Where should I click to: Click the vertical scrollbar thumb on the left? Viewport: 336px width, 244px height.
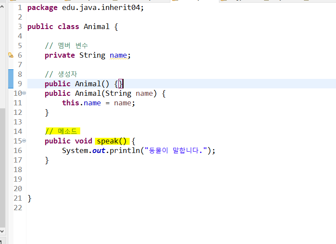pos(2,168)
